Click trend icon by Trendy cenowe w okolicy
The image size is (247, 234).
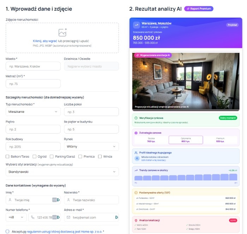pos(136,170)
